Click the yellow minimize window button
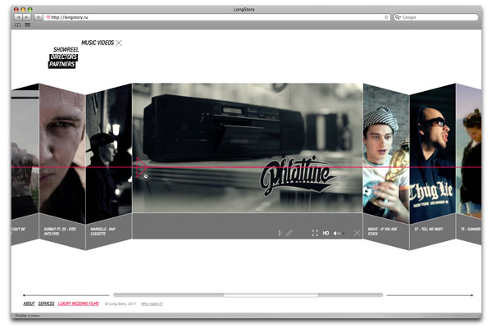This screenshot has height=328, width=492. (x=23, y=9)
